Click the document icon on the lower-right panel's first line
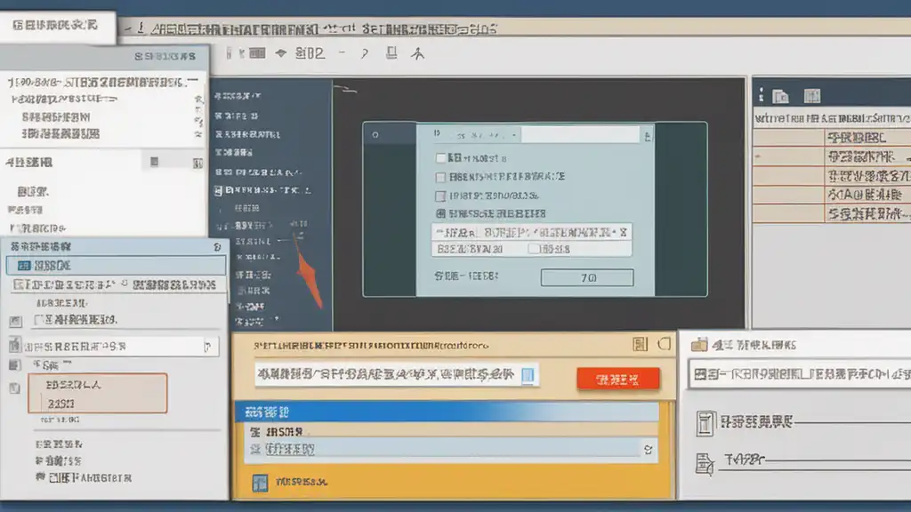This screenshot has width=911, height=512. point(705,422)
